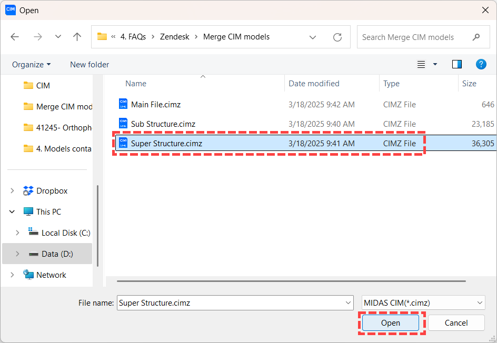This screenshot has height=343, width=497.
Task: Go forward using the Forward arrow
Action: (x=38, y=37)
